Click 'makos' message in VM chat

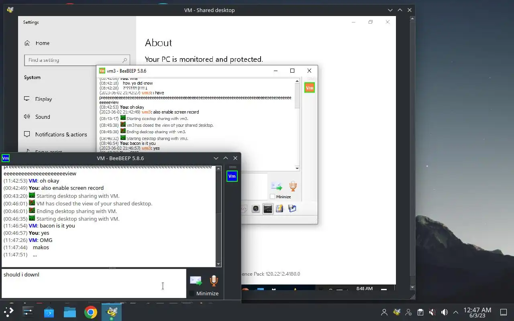[41, 247]
